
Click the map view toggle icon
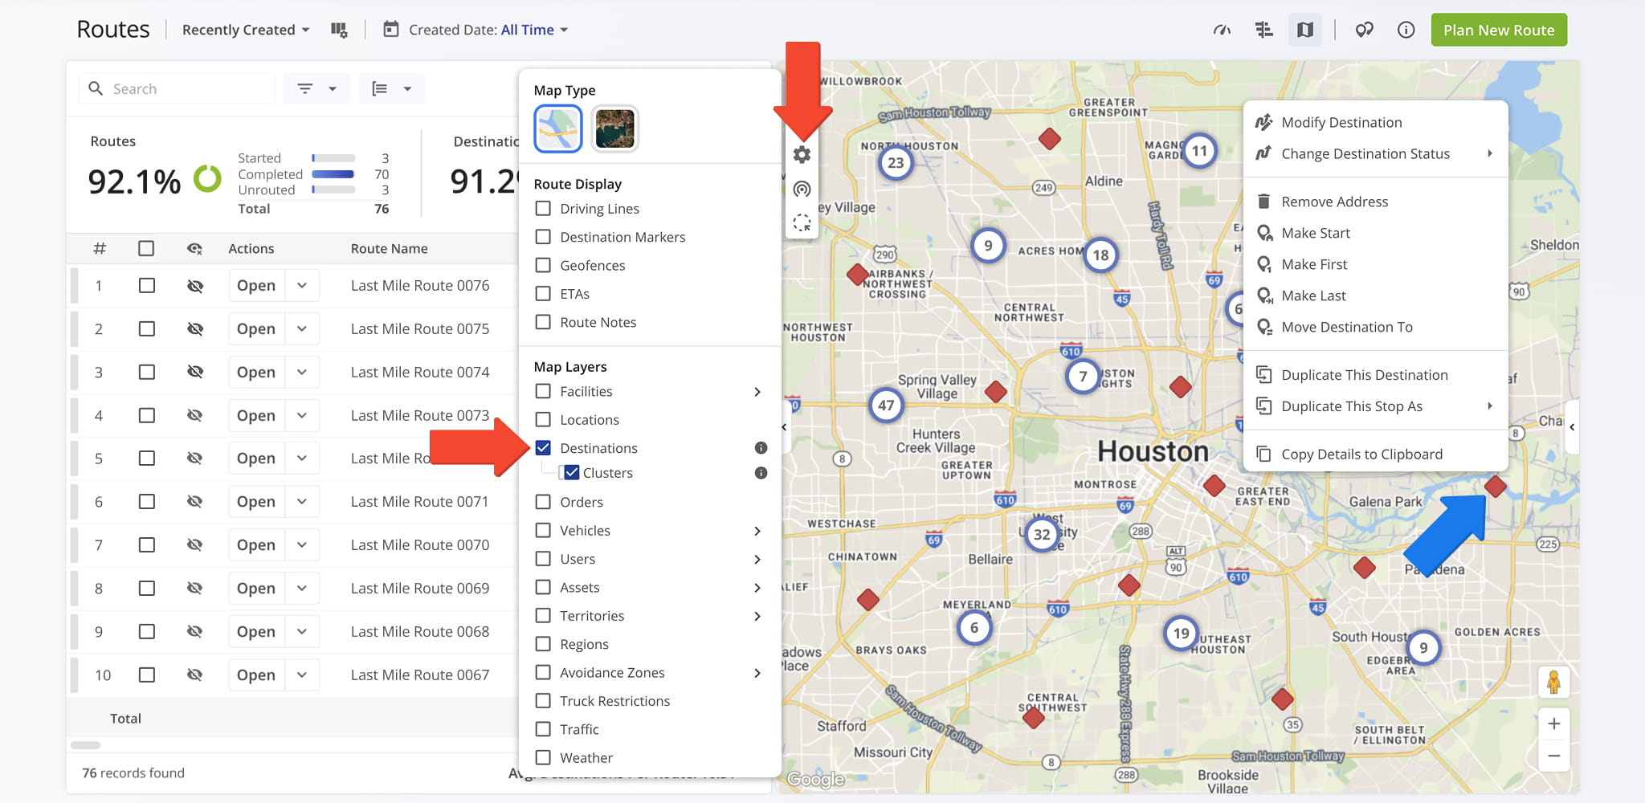coord(1305,31)
